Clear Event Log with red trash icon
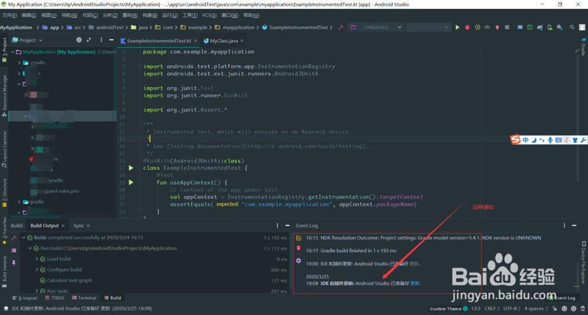 [299, 248]
